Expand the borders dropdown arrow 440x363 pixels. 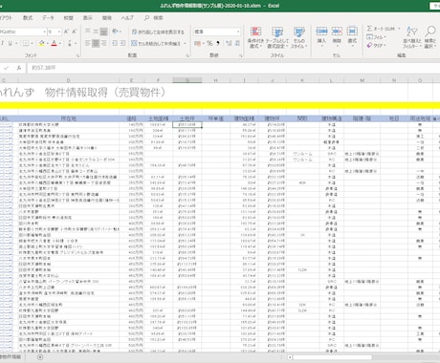[32, 43]
